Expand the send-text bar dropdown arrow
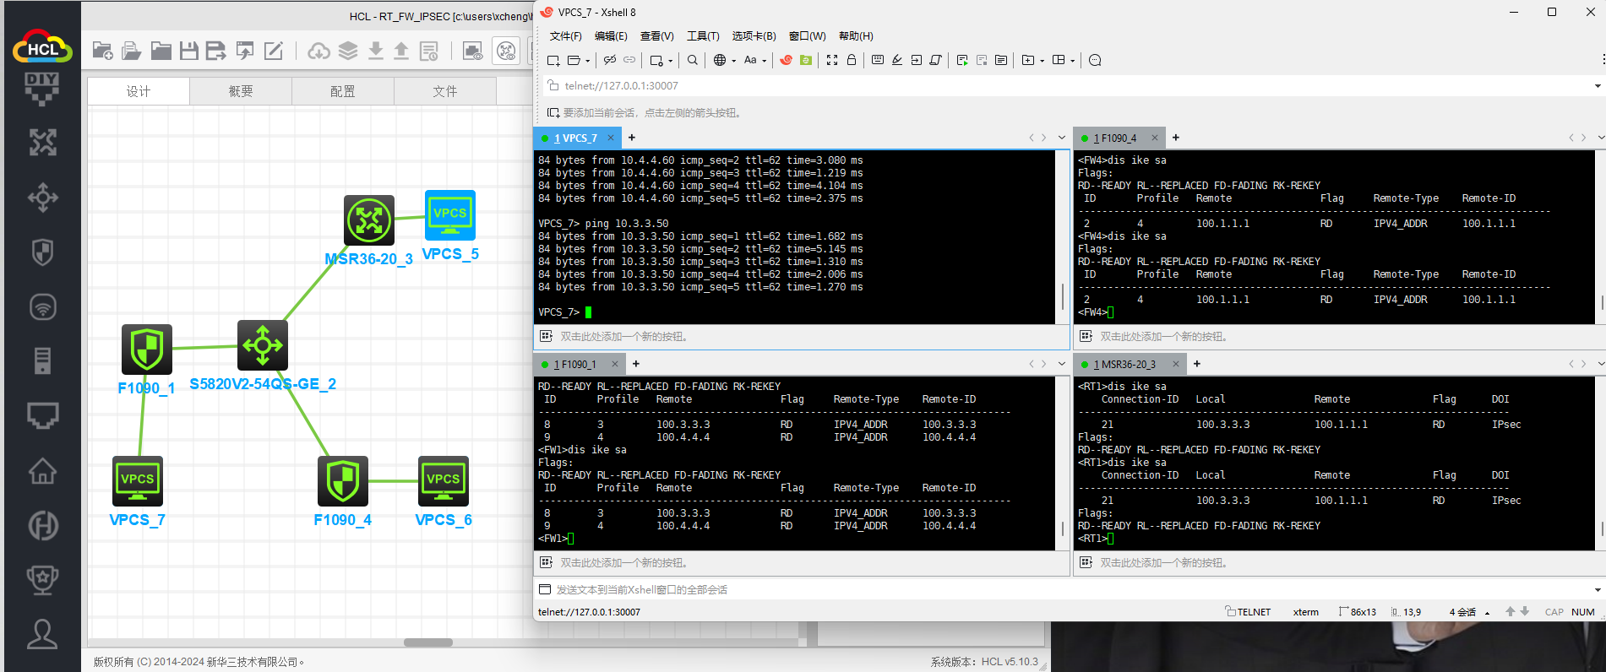1606x672 pixels. [x=1597, y=590]
